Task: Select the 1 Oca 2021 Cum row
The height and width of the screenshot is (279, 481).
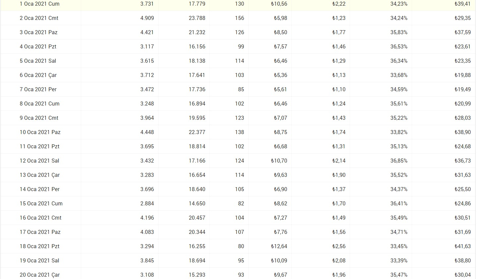Action: [x=238, y=4]
